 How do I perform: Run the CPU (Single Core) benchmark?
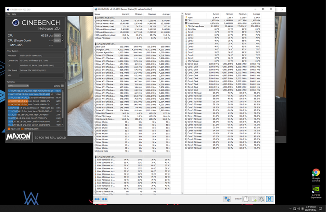[57, 40]
